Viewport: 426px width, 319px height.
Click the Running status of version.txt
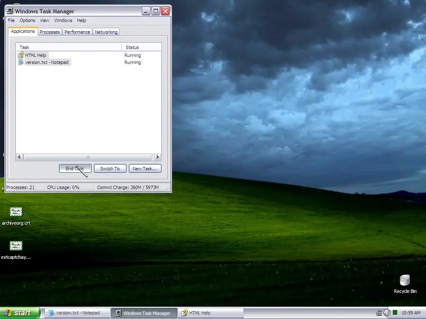(133, 62)
